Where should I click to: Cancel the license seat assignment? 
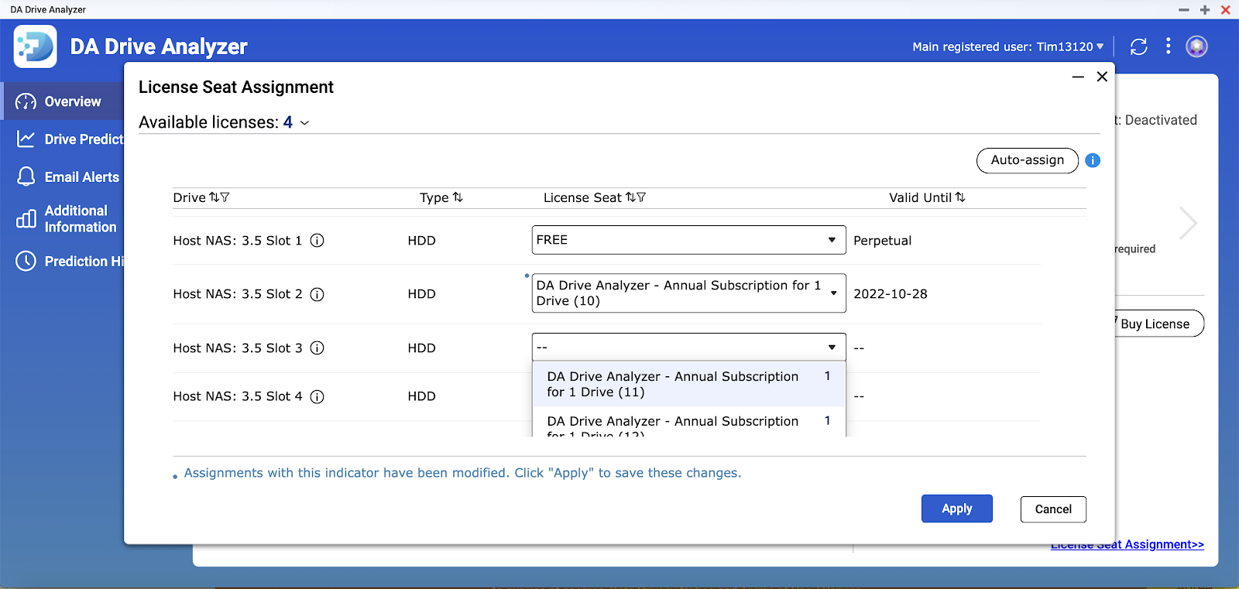[1052, 509]
